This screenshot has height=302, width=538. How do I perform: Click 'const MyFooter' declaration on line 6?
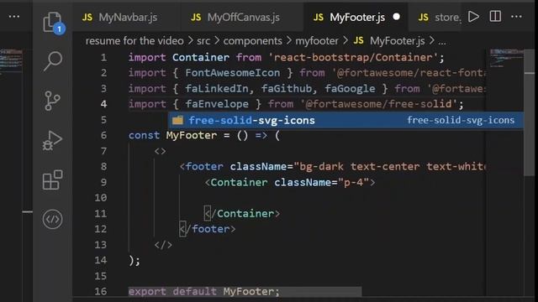pyautogui.click(x=172, y=135)
